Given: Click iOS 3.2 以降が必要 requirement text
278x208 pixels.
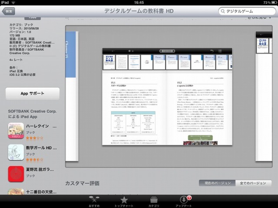Looking at the screenshot, I should (23, 75).
